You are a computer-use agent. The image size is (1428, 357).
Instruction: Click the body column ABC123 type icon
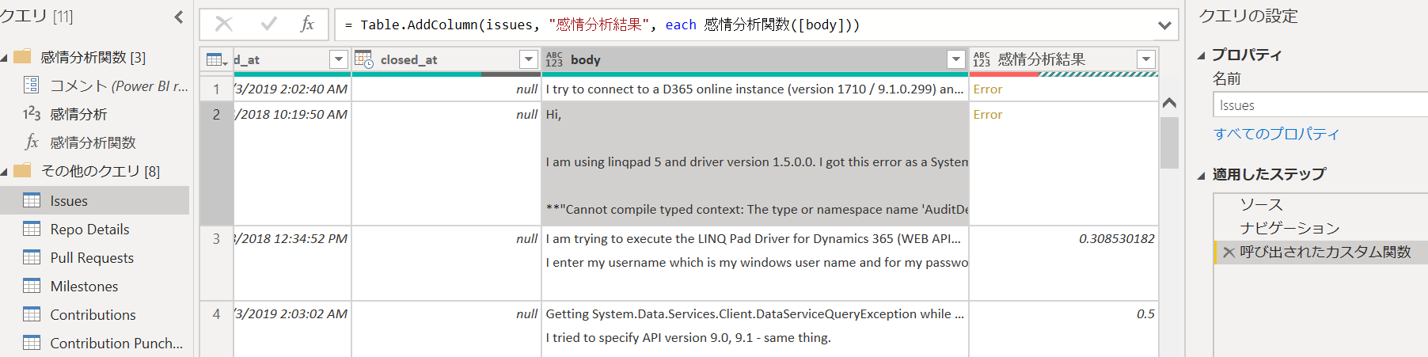click(x=554, y=59)
